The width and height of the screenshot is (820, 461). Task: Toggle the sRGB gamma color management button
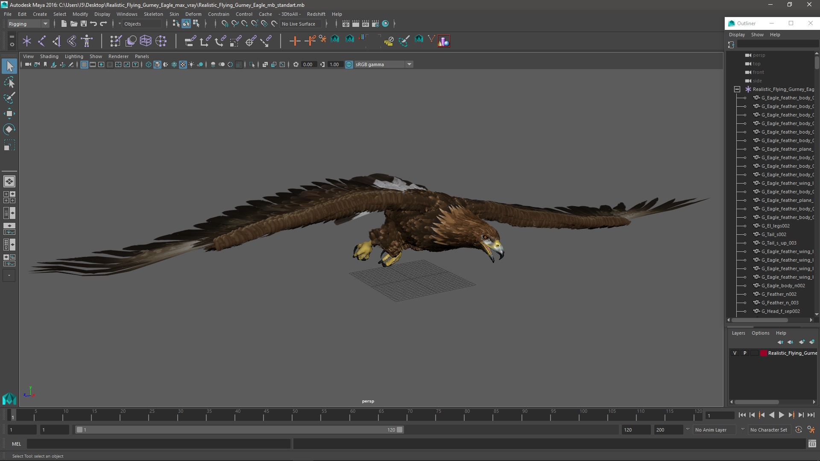[349, 64]
